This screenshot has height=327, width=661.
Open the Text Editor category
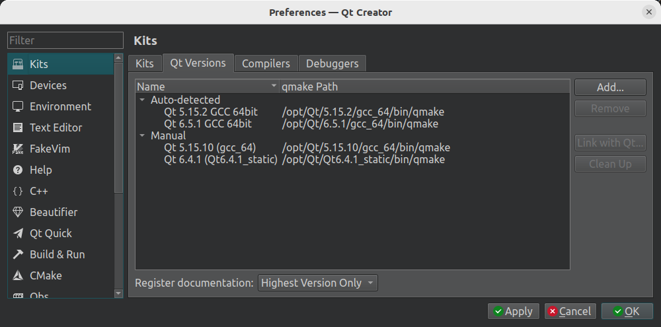tap(61, 127)
